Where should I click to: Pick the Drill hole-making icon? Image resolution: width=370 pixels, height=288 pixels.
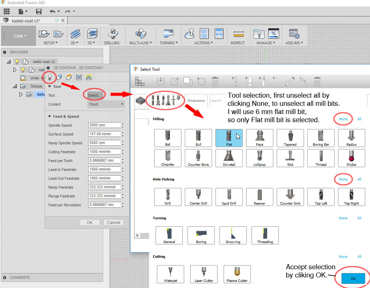click(x=167, y=197)
